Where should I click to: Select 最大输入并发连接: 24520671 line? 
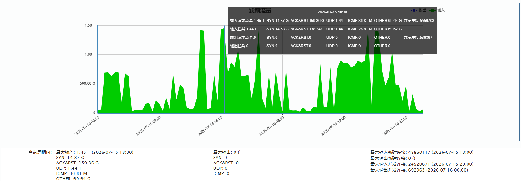(x=422, y=164)
